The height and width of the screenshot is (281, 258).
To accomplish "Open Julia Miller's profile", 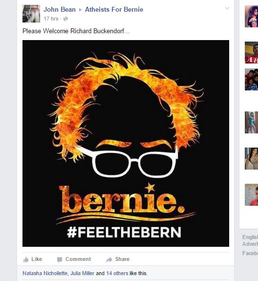I will [x=82, y=273].
